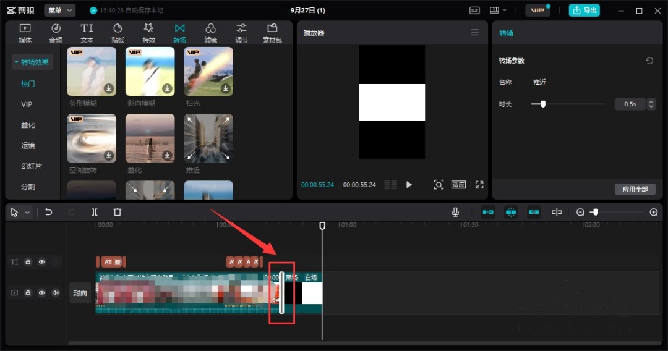This screenshot has height=351, width=668.
Task: Delete selected item with trash icon
Action: pos(118,212)
